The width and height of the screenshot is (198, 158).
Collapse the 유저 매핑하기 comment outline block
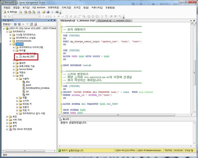(62, 27)
